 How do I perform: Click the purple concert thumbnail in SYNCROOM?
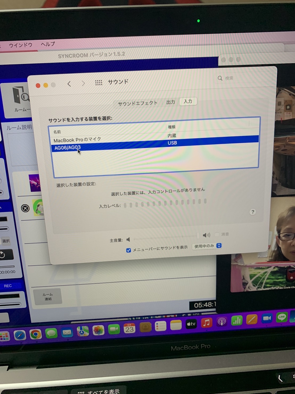point(35,183)
